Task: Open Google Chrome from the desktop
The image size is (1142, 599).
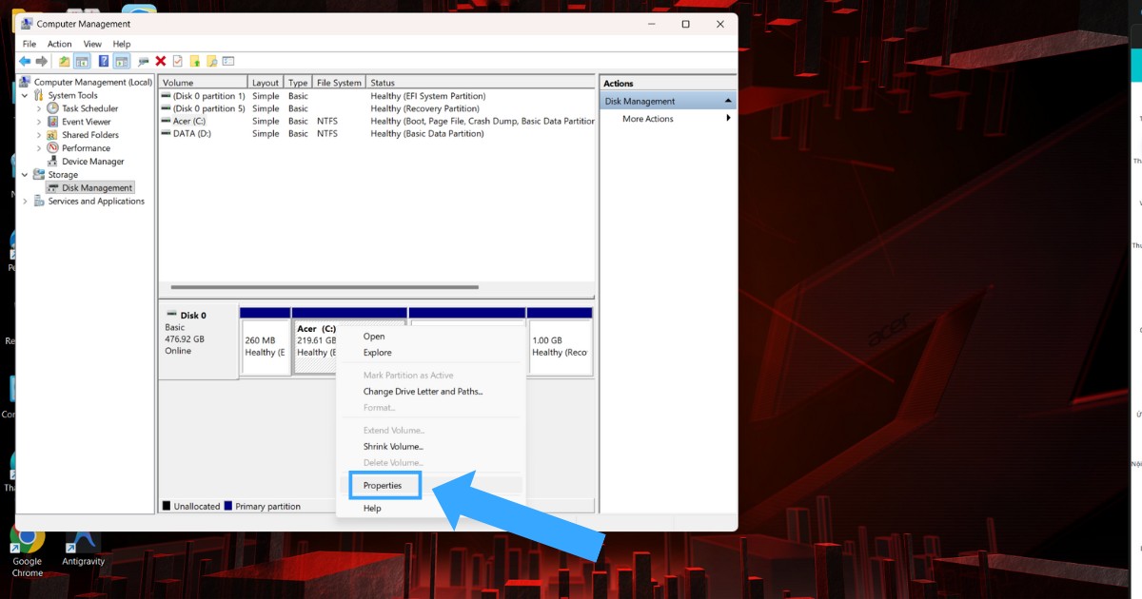Action: click(28, 544)
